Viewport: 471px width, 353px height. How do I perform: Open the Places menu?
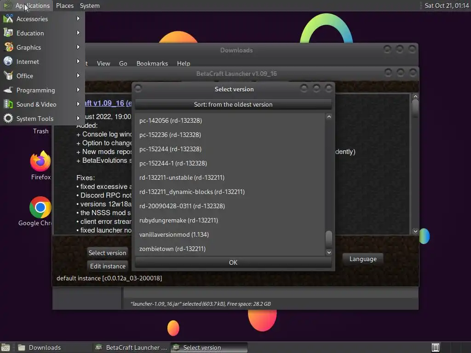(64, 6)
